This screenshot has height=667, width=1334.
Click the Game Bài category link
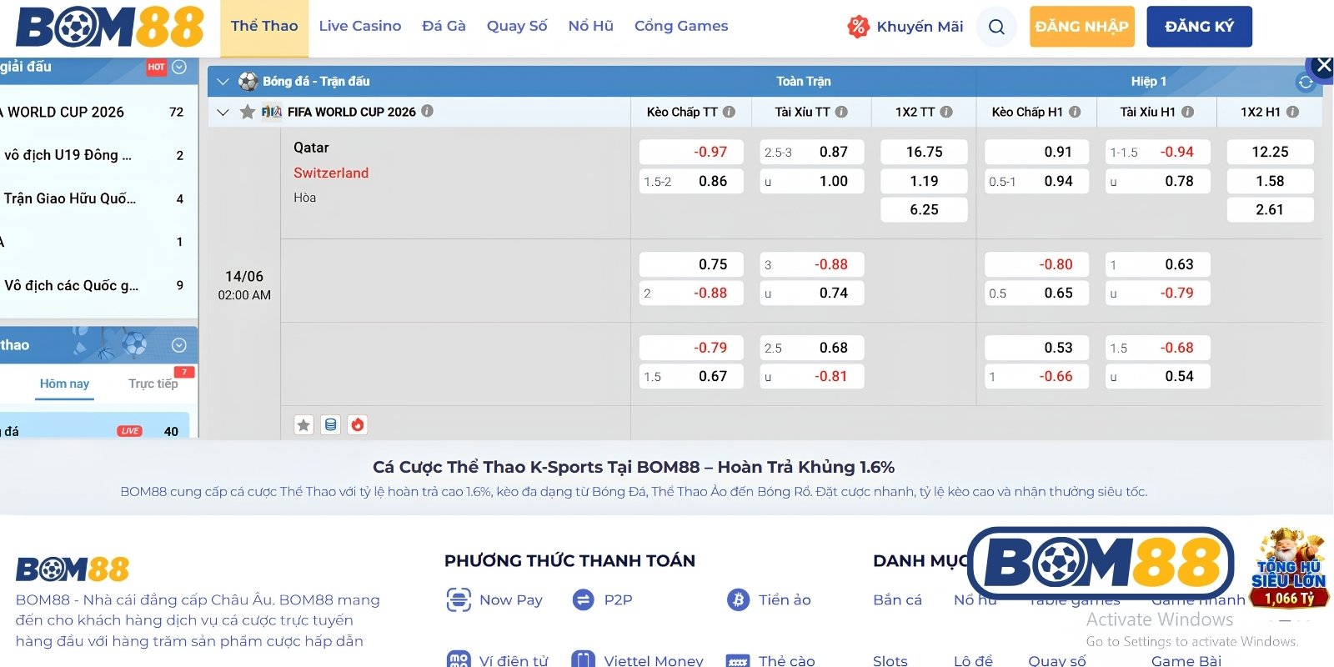tap(1186, 660)
